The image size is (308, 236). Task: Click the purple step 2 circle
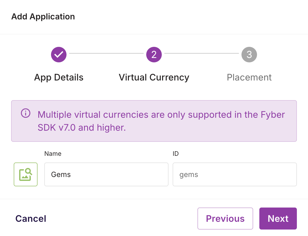[154, 54]
